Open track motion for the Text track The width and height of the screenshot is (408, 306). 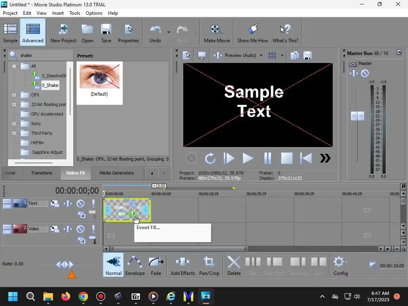(x=55, y=204)
